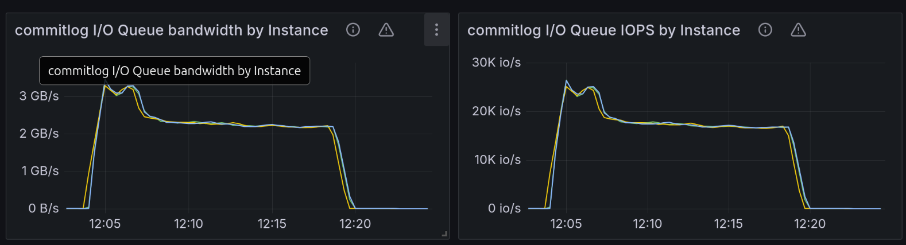Viewport: 906px width, 245px height.
Task: Click info icon on IOPS panel
Action: 765,30
